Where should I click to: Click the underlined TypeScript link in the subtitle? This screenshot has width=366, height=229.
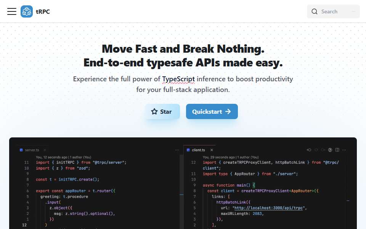[x=178, y=79]
